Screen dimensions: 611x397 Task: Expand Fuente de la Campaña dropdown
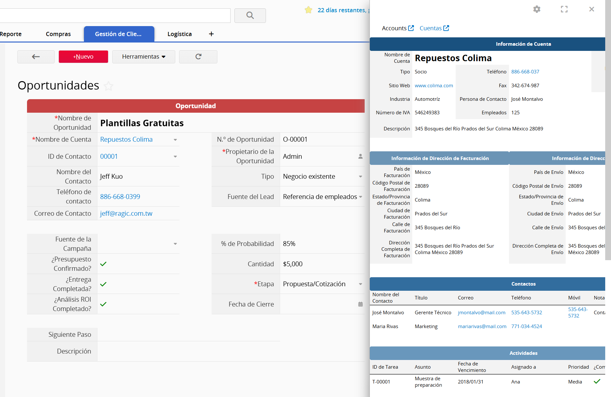tap(175, 244)
